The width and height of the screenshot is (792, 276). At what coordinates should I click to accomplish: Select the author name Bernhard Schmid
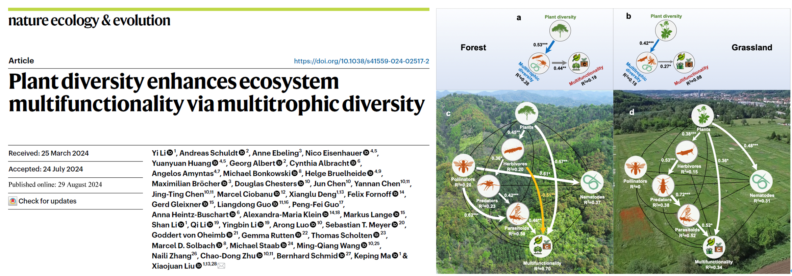click(x=307, y=256)
